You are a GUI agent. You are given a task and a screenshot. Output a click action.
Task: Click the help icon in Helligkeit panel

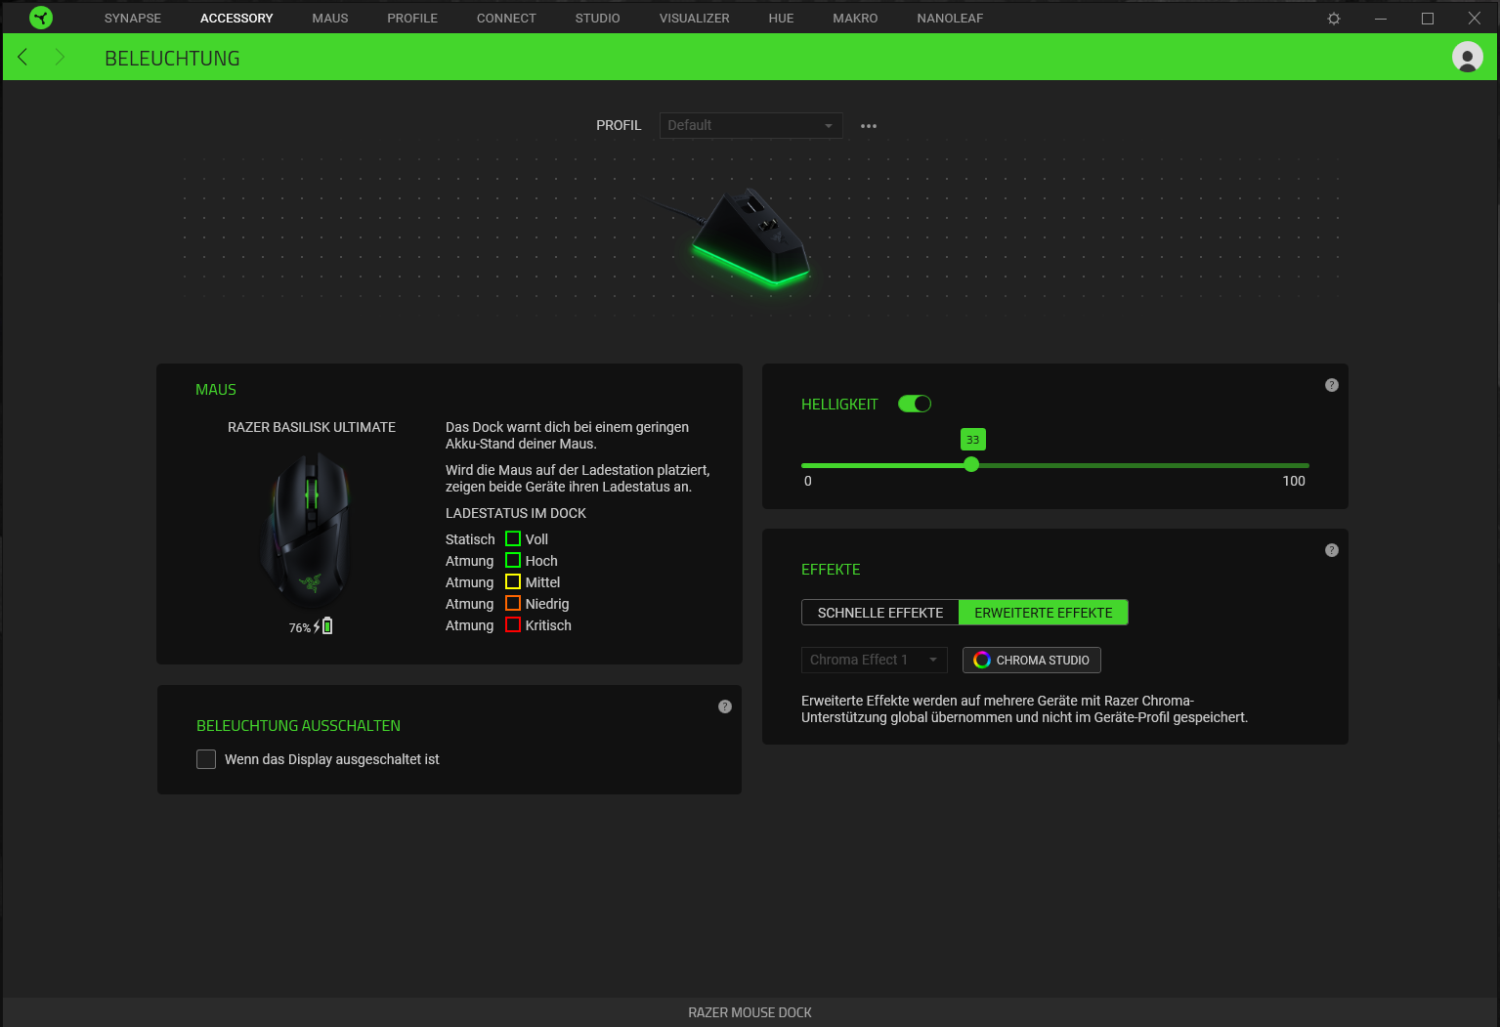(1331, 385)
